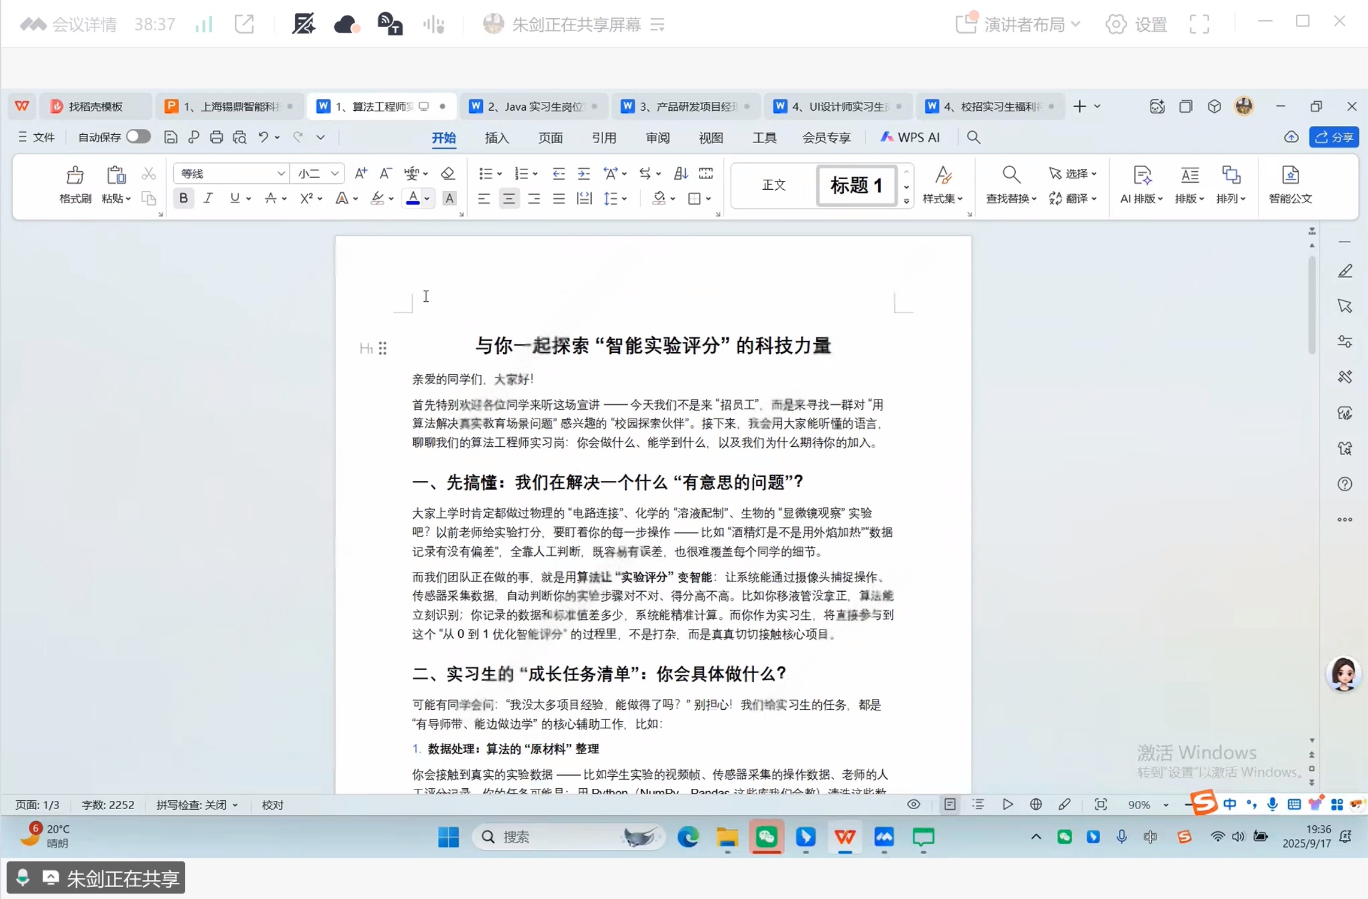
Task: Toggle the eye reading mode in status bar
Action: 913,804
